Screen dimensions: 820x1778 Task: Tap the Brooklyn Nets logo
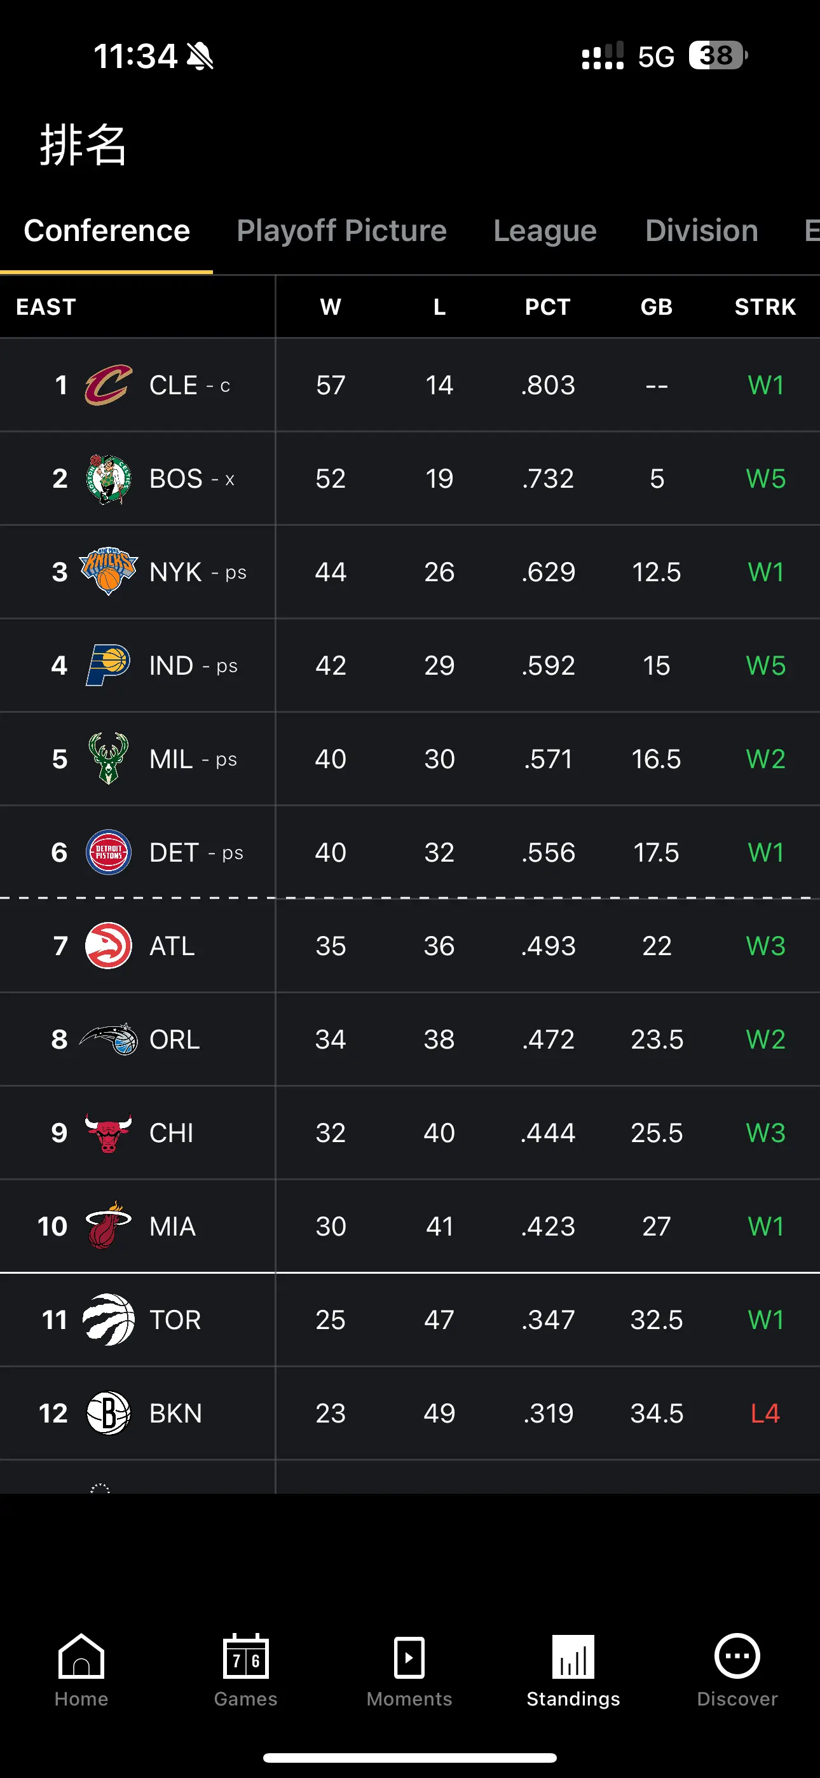(108, 1413)
